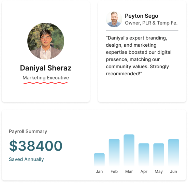Click the Jun axis label

(174, 171)
